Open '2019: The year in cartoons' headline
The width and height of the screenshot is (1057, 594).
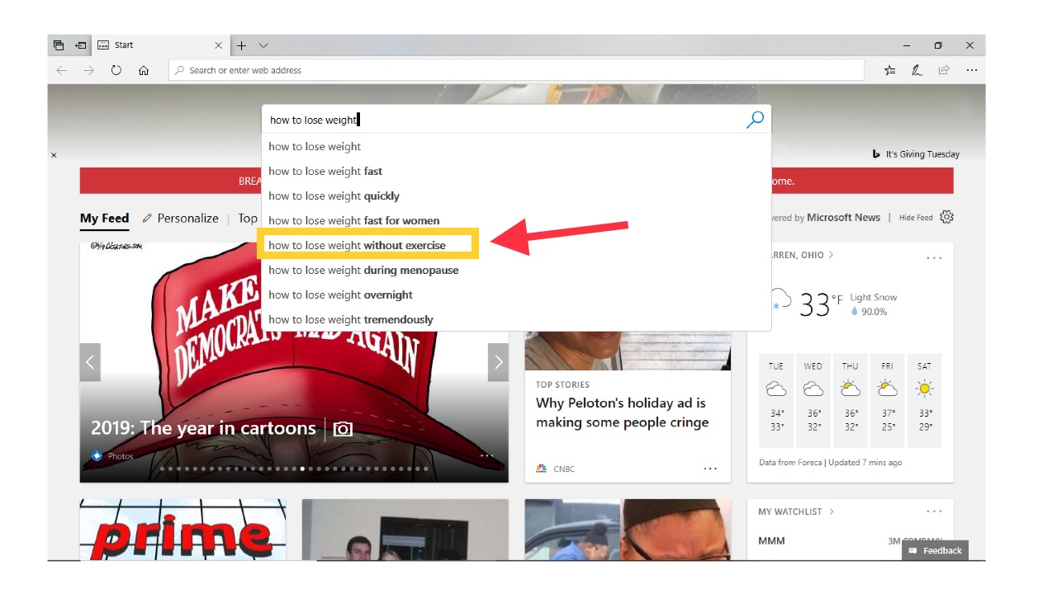click(x=203, y=428)
